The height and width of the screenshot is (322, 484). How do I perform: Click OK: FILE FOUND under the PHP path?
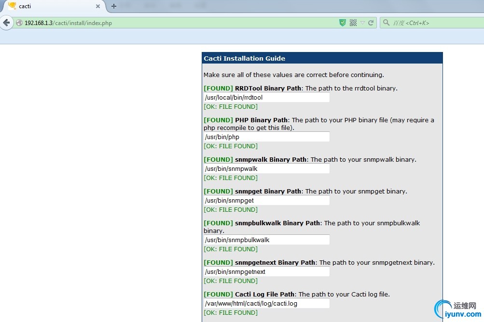click(x=231, y=146)
